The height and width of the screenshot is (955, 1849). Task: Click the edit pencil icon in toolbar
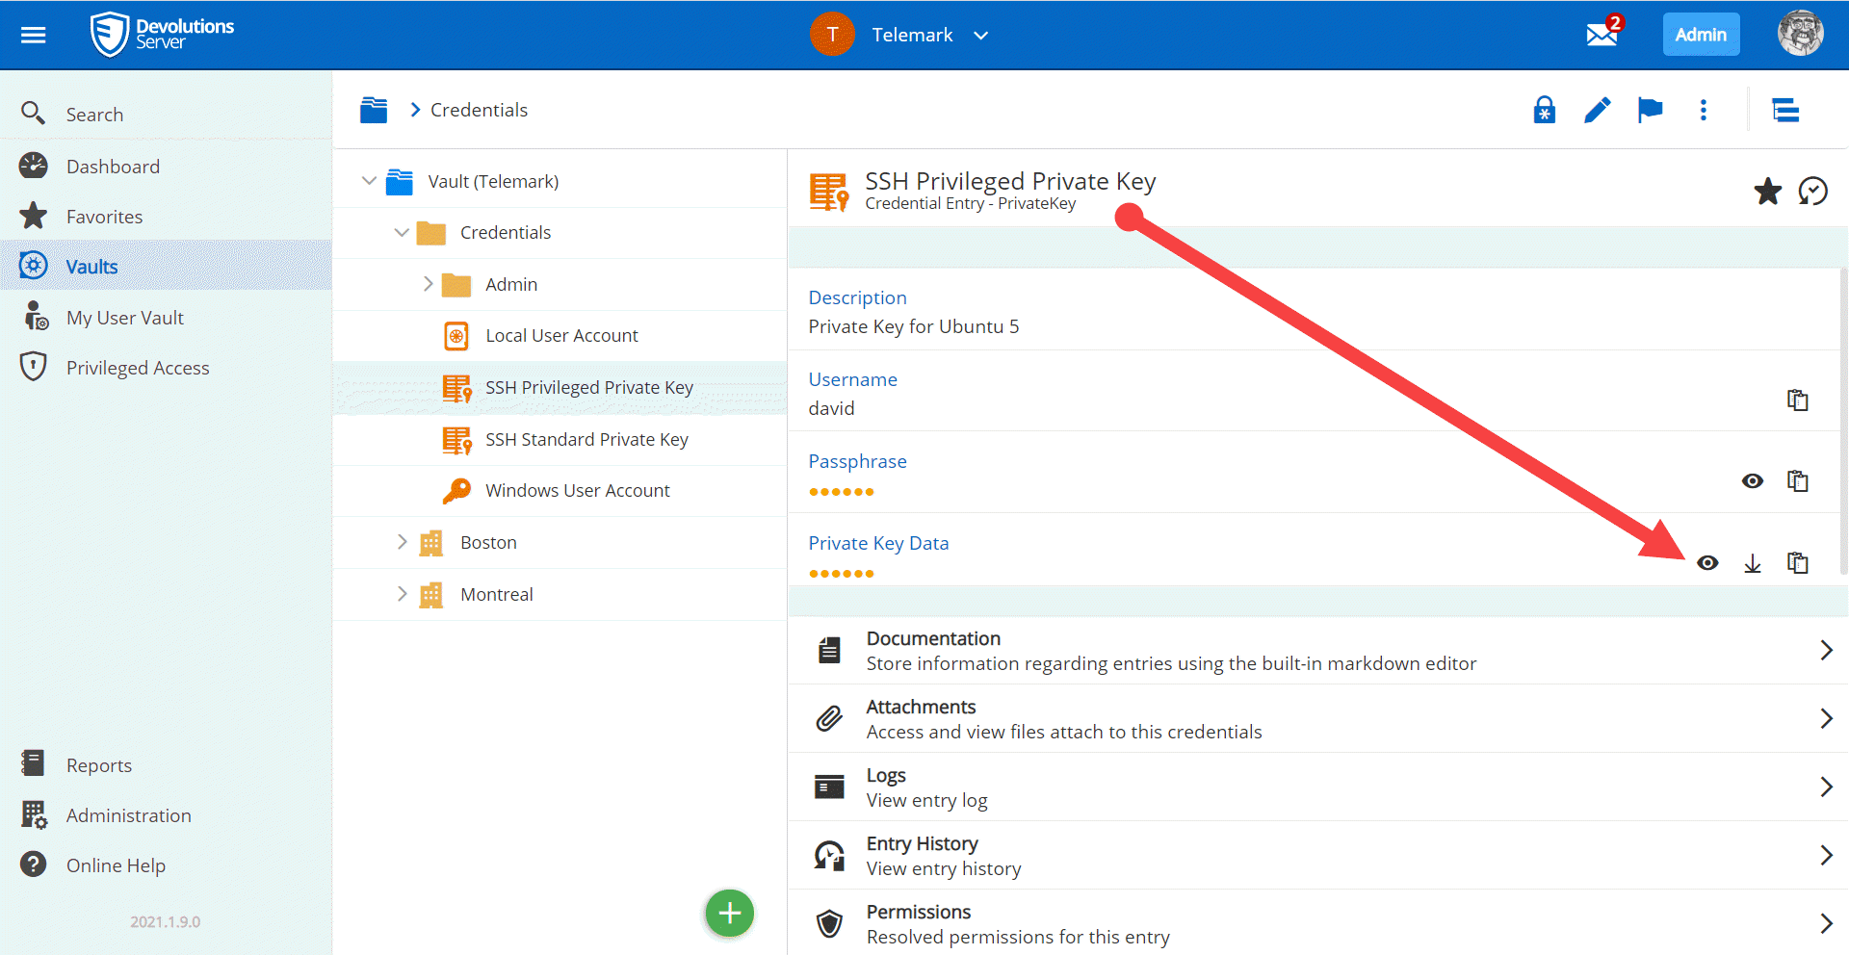(x=1597, y=111)
